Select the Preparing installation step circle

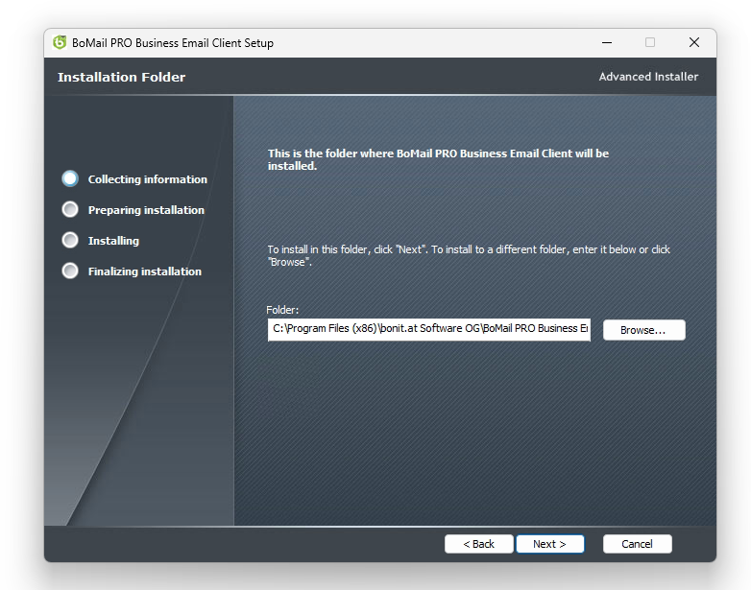70,209
